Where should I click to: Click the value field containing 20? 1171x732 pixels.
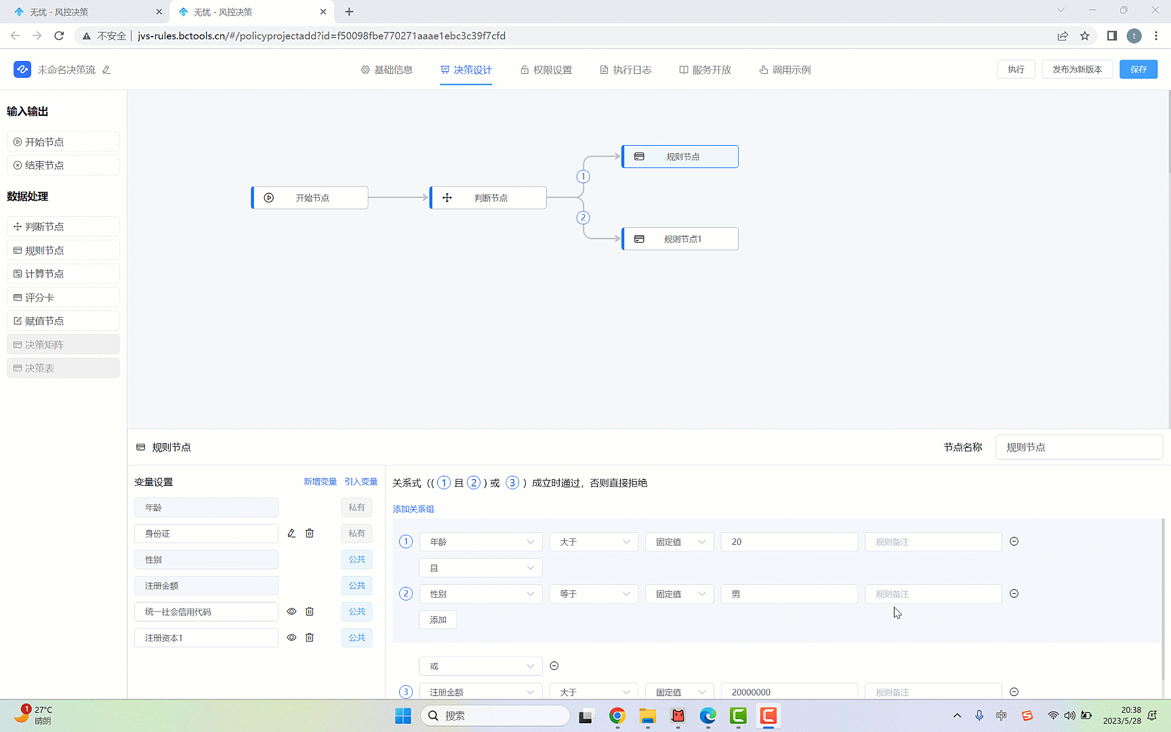789,542
